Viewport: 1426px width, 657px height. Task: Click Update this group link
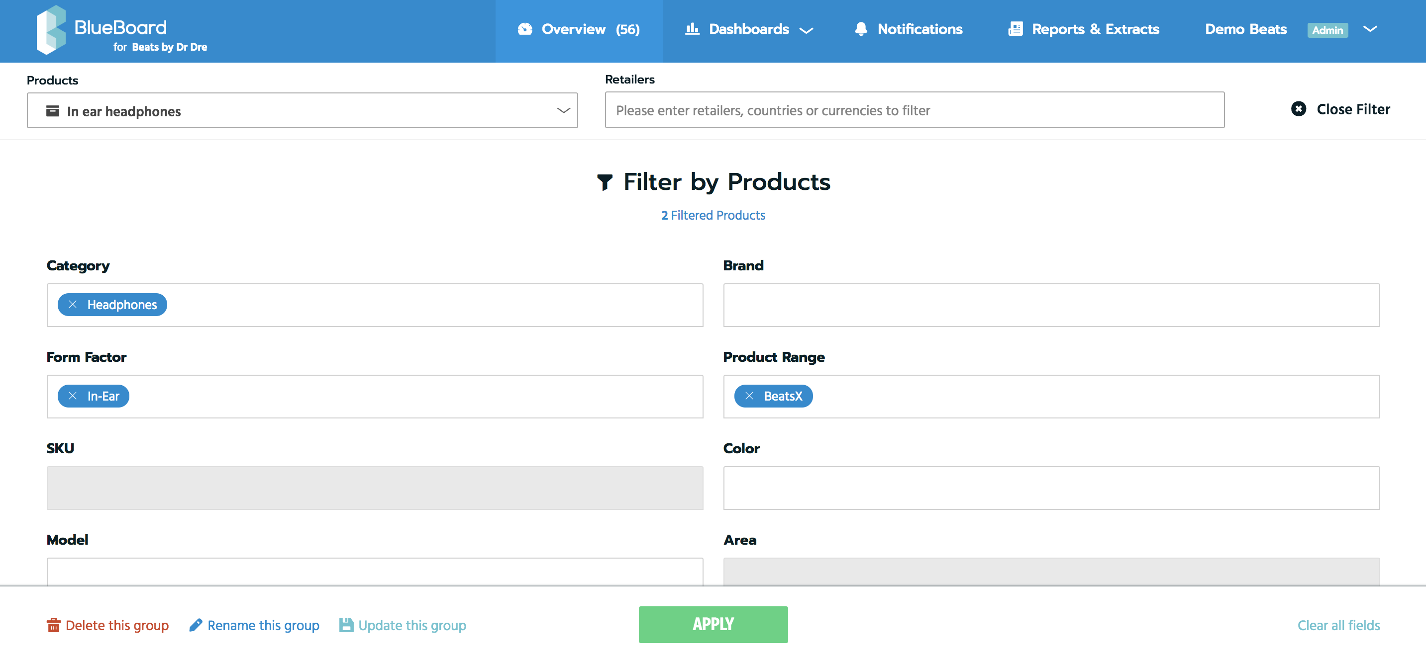point(403,626)
